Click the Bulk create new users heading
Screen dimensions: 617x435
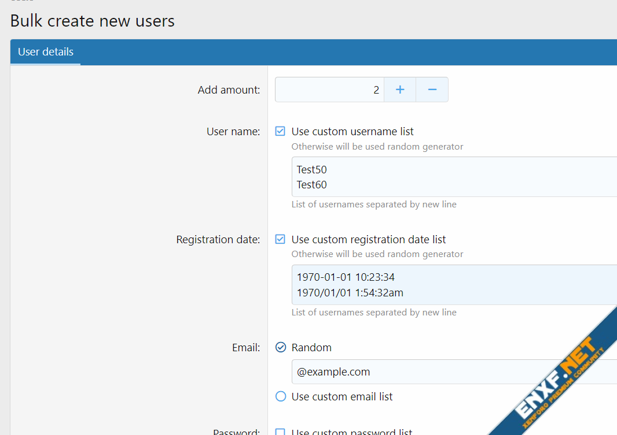click(x=93, y=21)
